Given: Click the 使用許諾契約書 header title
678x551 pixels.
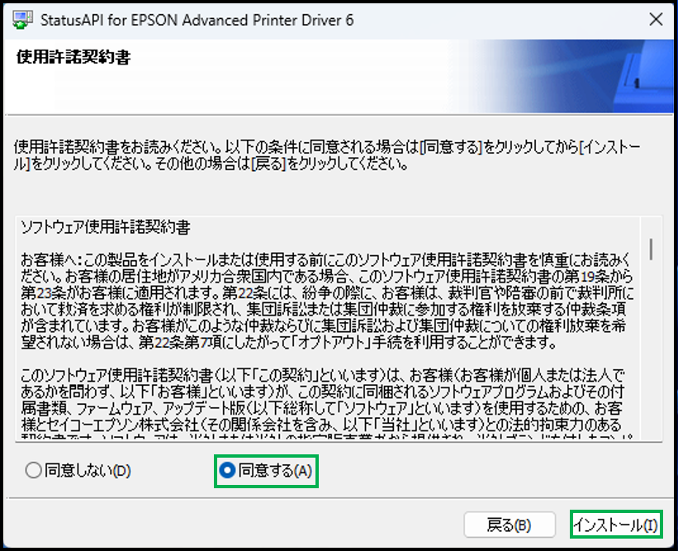Looking at the screenshot, I should [74, 59].
